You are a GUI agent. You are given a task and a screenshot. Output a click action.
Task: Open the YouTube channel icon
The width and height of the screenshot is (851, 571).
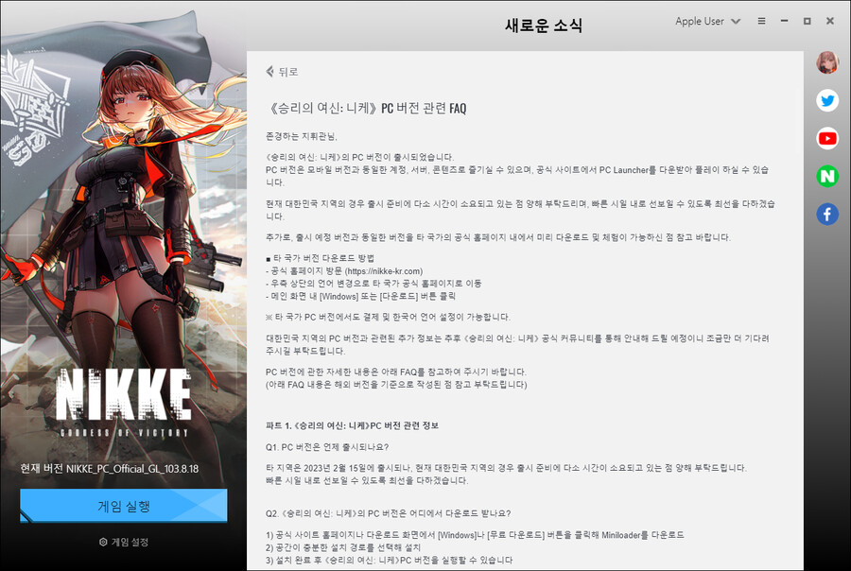(x=827, y=138)
